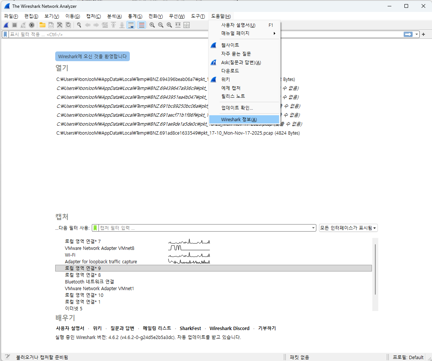Screen dimensions: 432x361
Task: Choose Wireshark 정보 menu entry
Action: [x=244, y=119]
